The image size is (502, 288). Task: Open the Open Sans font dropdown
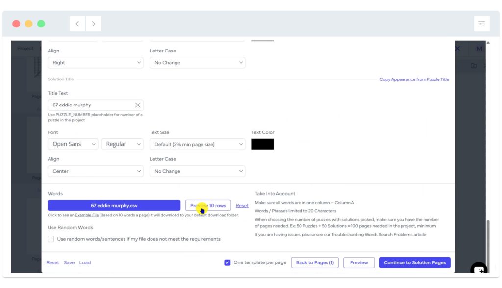[73, 144]
